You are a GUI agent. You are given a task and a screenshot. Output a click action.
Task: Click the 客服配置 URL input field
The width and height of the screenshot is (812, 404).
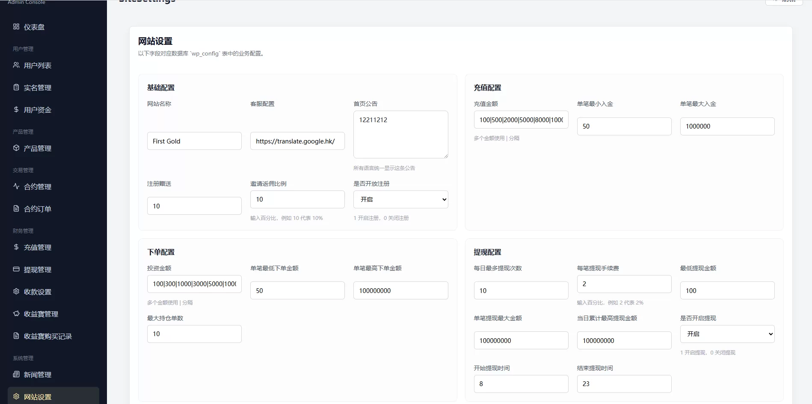coord(297,141)
